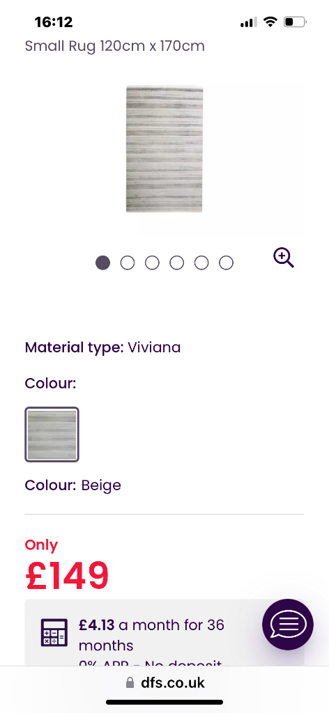Tap the dfs.co.uk address bar
Image resolution: width=329 pixels, height=713 pixels.
[x=164, y=682]
